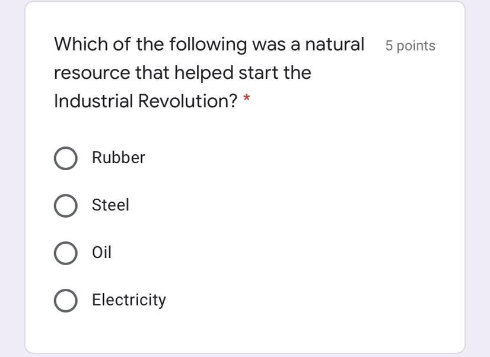Click the red required asterisk

click(247, 100)
